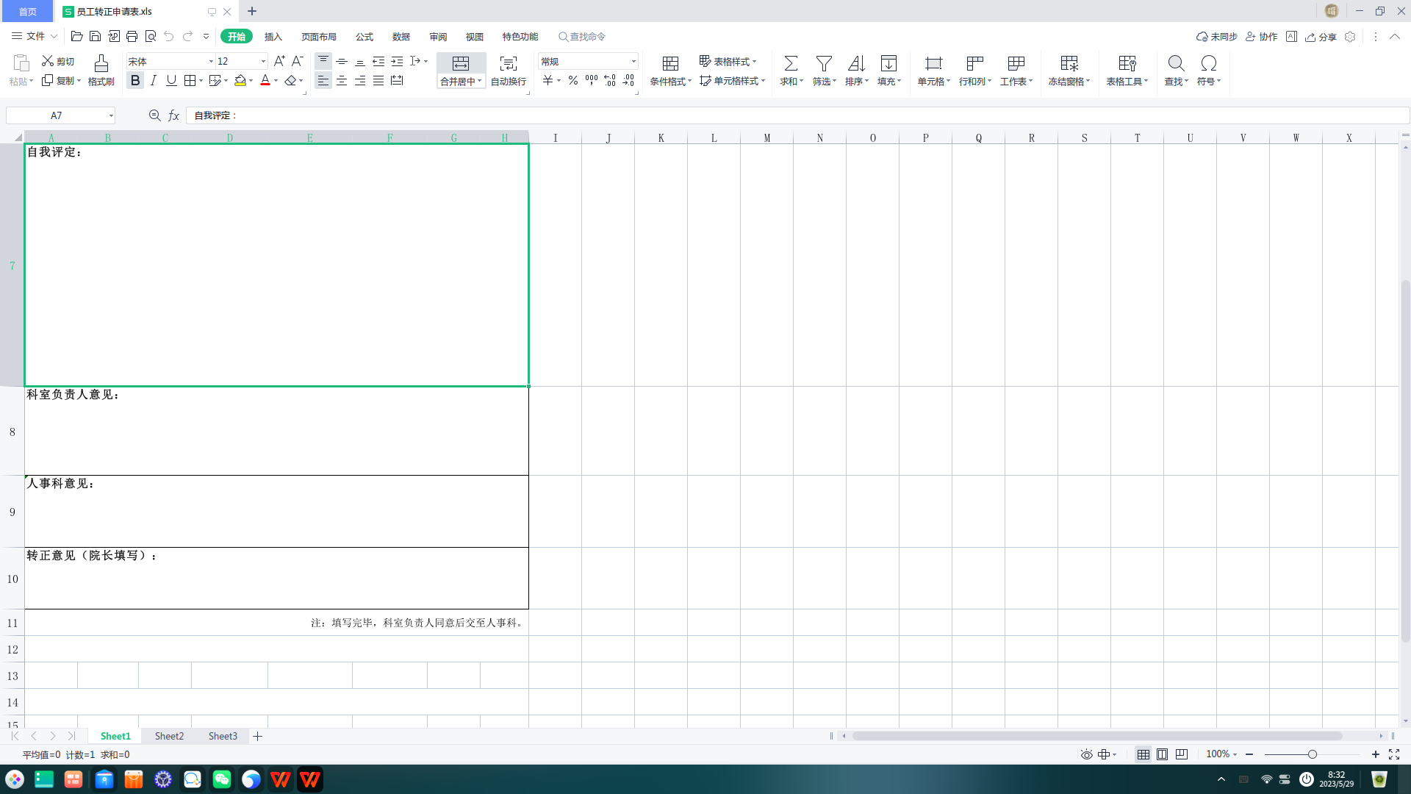Open the Insert (插入) ribbon tab
The width and height of the screenshot is (1411, 794).
[x=273, y=37]
